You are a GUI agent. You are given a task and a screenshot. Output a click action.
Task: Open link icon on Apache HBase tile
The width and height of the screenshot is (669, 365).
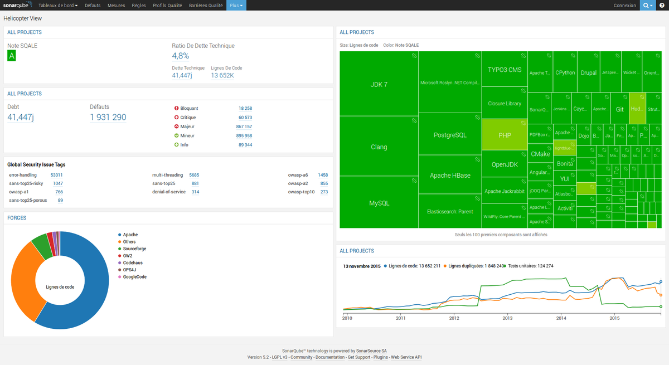[477, 159]
